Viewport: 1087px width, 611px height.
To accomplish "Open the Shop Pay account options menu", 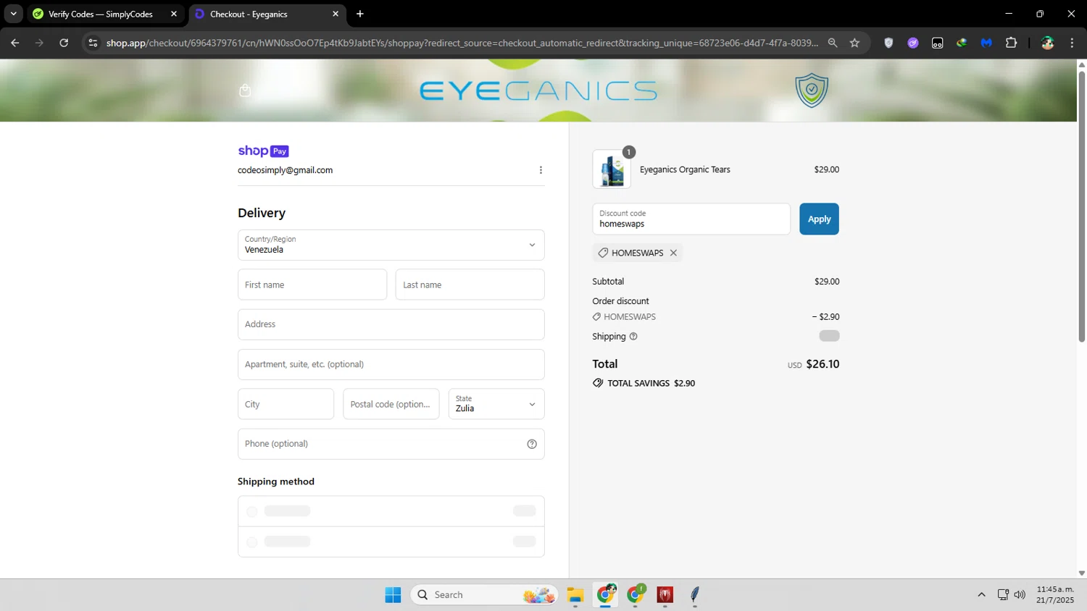I will click(x=541, y=170).
